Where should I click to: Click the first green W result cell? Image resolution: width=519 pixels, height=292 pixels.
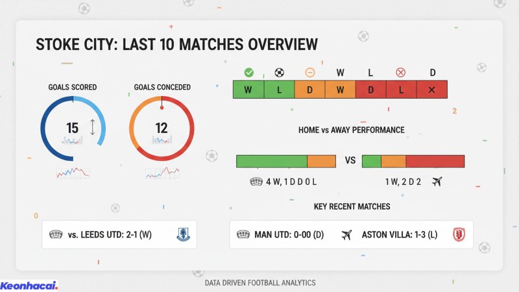[248, 90]
